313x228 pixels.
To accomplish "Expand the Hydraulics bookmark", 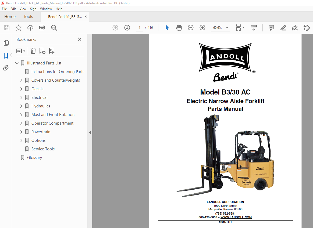I will coord(21,106).
